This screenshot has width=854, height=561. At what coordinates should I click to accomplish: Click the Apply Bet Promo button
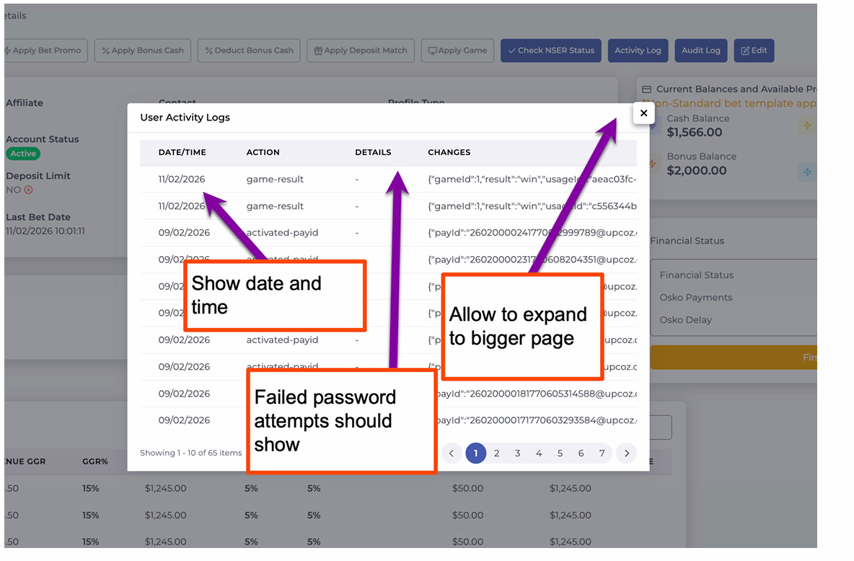point(45,50)
